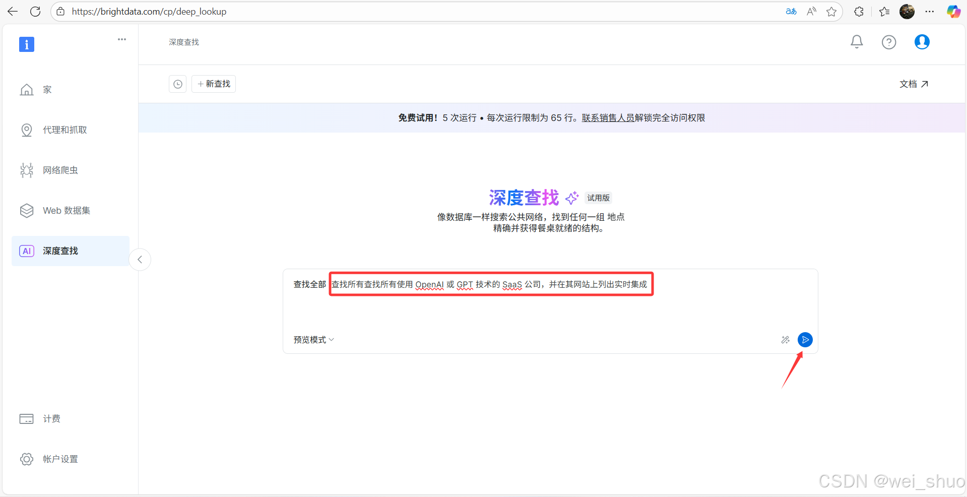Click the 深度查找 breadcrumb text
This screenshot has height=497, width=967.
(184, 42)
